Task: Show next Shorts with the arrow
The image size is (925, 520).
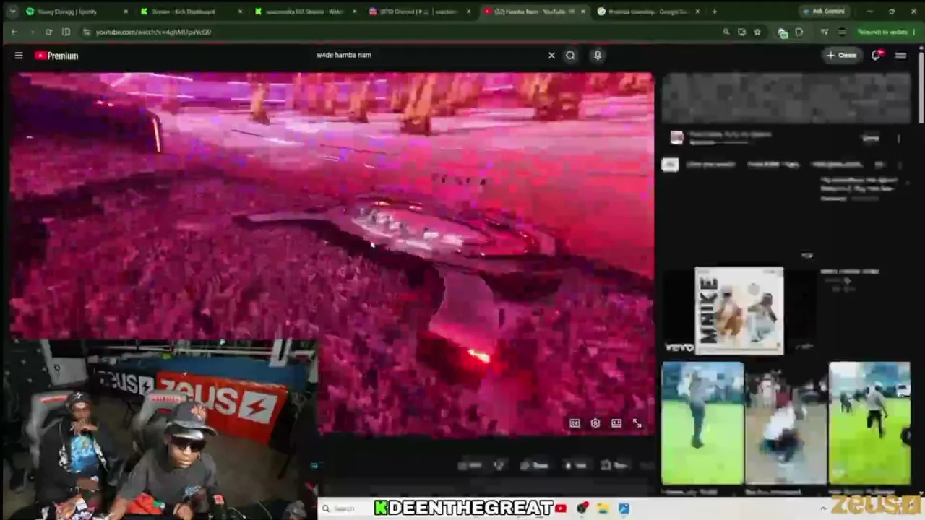Action: [908, 435]
